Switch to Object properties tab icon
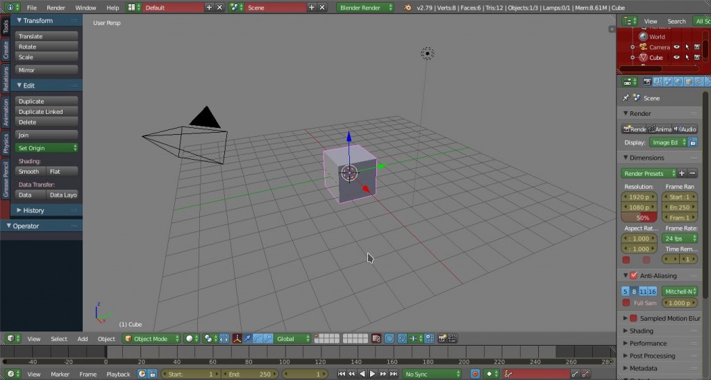This screenshot has height=380, width=711. [689, 81]
